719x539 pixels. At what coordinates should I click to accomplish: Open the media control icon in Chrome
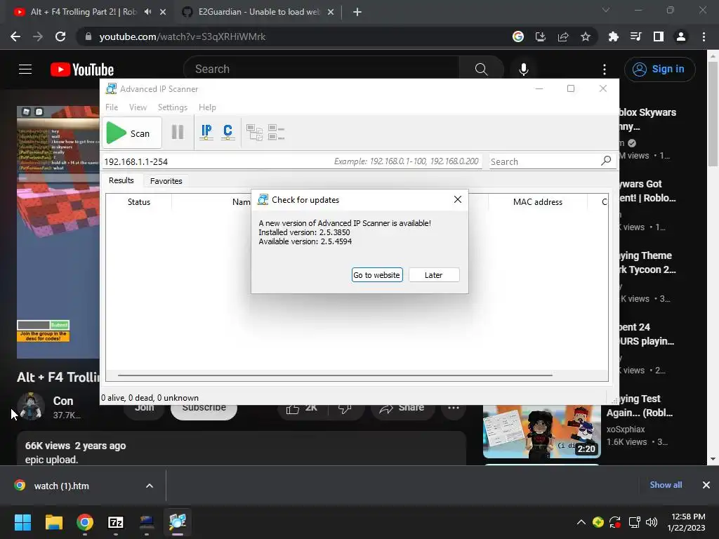635,36
